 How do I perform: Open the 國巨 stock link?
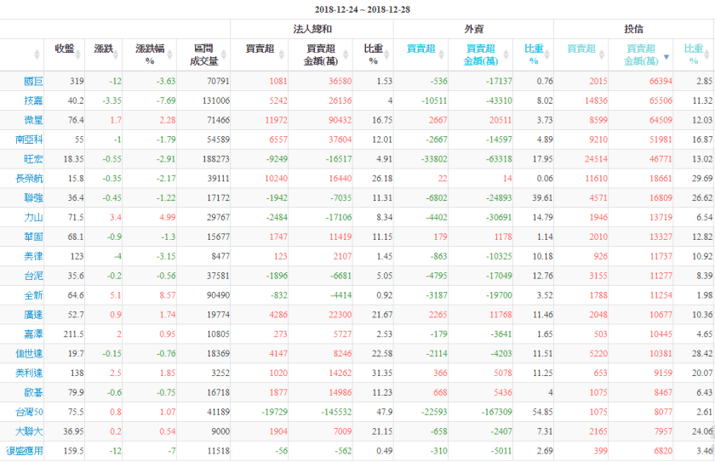click(x=32, y=81)
